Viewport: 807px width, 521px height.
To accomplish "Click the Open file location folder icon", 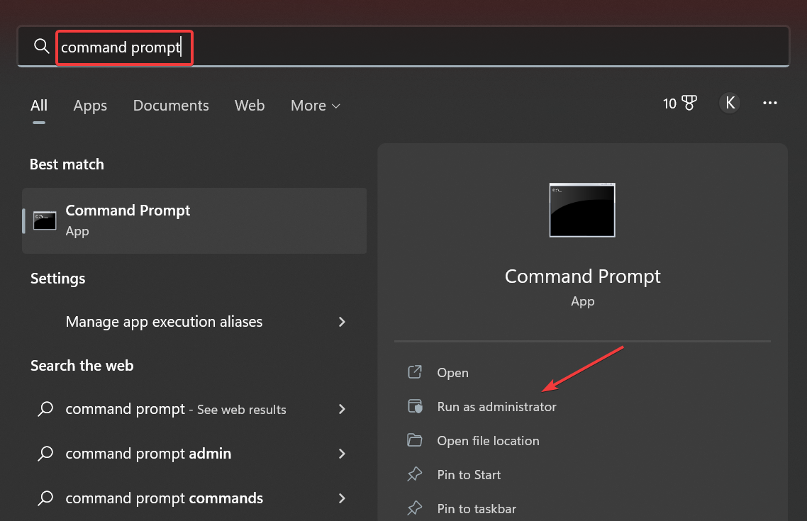I will (415, 441).
